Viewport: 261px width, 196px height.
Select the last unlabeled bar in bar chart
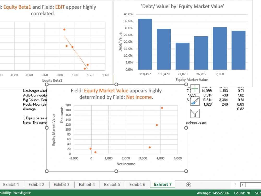pyautogui.click(x=239, y=50)
